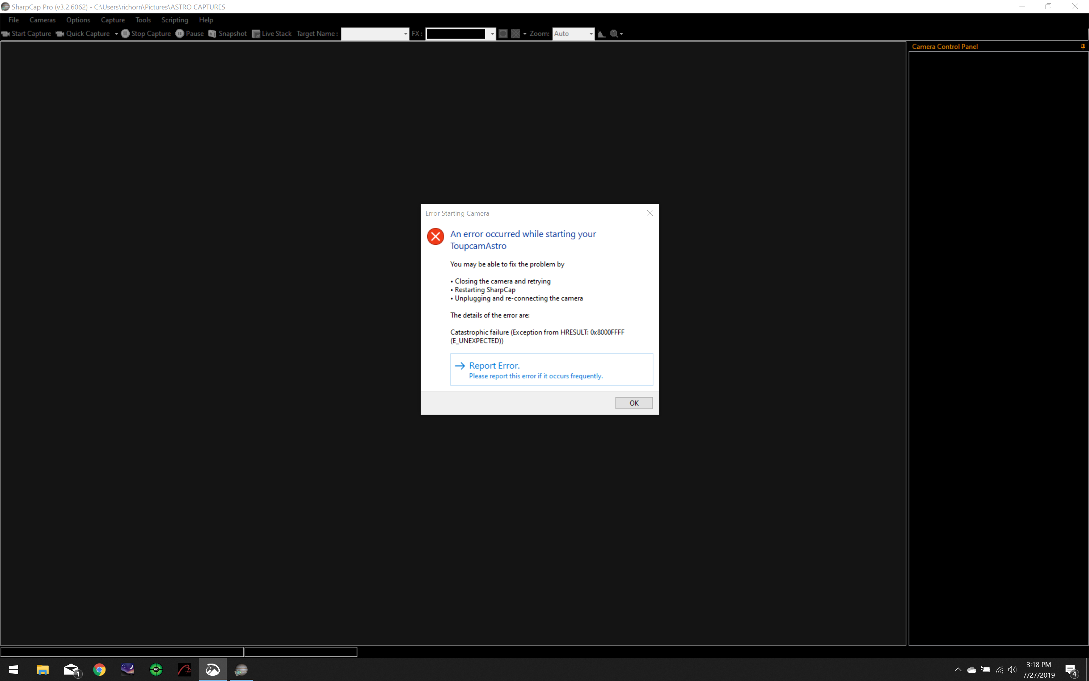
Task: Click the Photos app taskbar icon
Action: coord(213,670)
